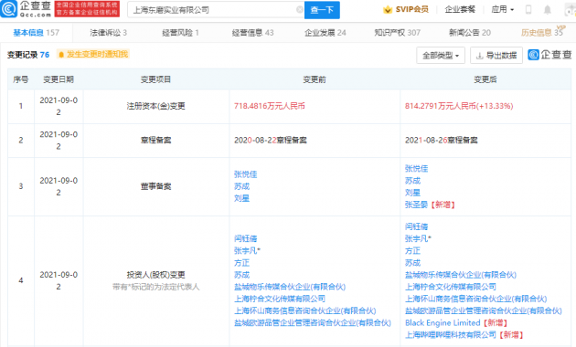Switch to 知识产权 307 tab
Viewport: 576px width, 347px height.
pyautogui.click(x=397, y=33)
